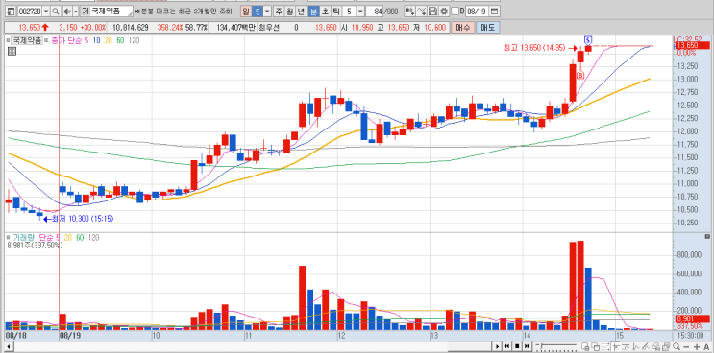The width and height of the screenshot is (714, 353).
Task: Click the 국제약품 legend label in the chart
Action: click(x=26, y=40)
